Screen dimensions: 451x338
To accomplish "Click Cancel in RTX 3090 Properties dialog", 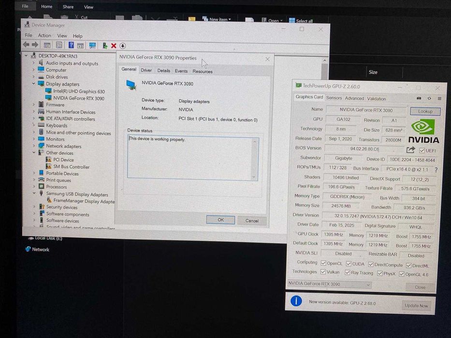I will click(252, 221).
